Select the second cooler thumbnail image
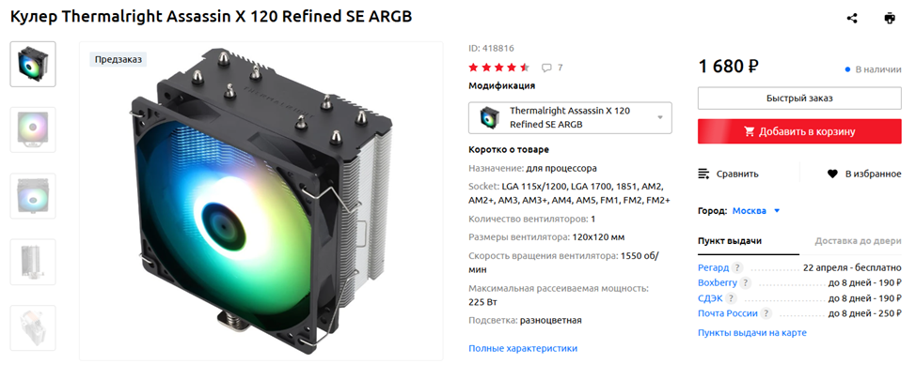The height and width of the screenshot is (379, 916). coord(33,130)
